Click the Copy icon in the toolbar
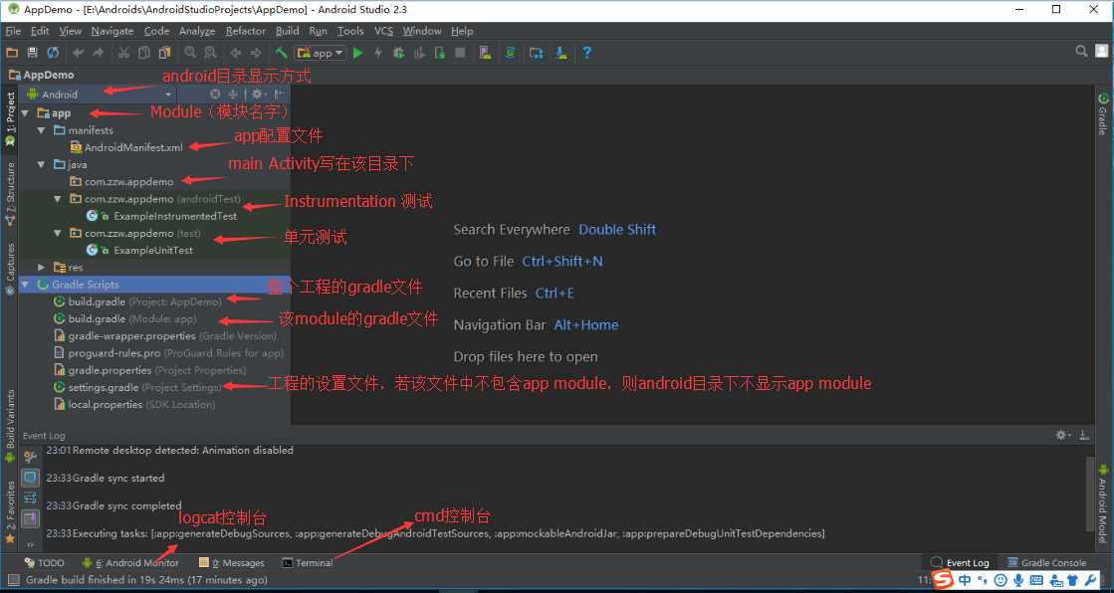The width and height of the screenshot is (1114, 593). [144, 53]
